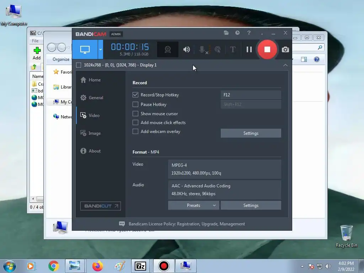Click AAC audio format box
The image size is (364, 273).
pos(225,190)
